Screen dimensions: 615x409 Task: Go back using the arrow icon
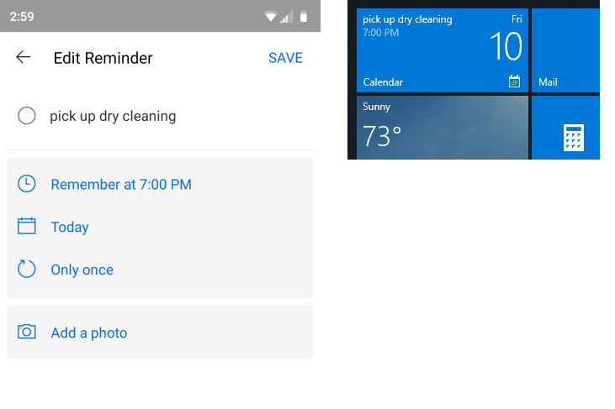pyautogui.click(x=24, y=57)
